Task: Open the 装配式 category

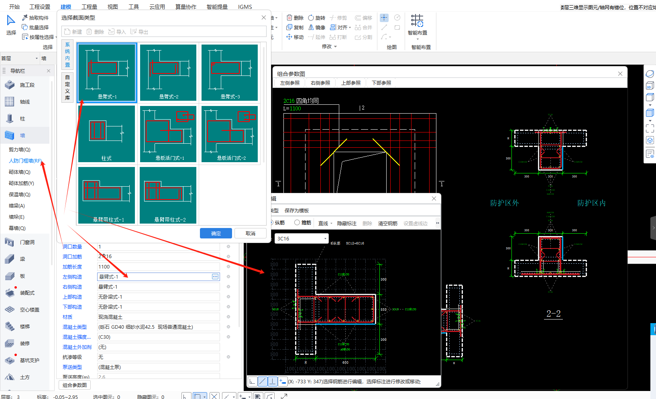Action: pos(25,293)
